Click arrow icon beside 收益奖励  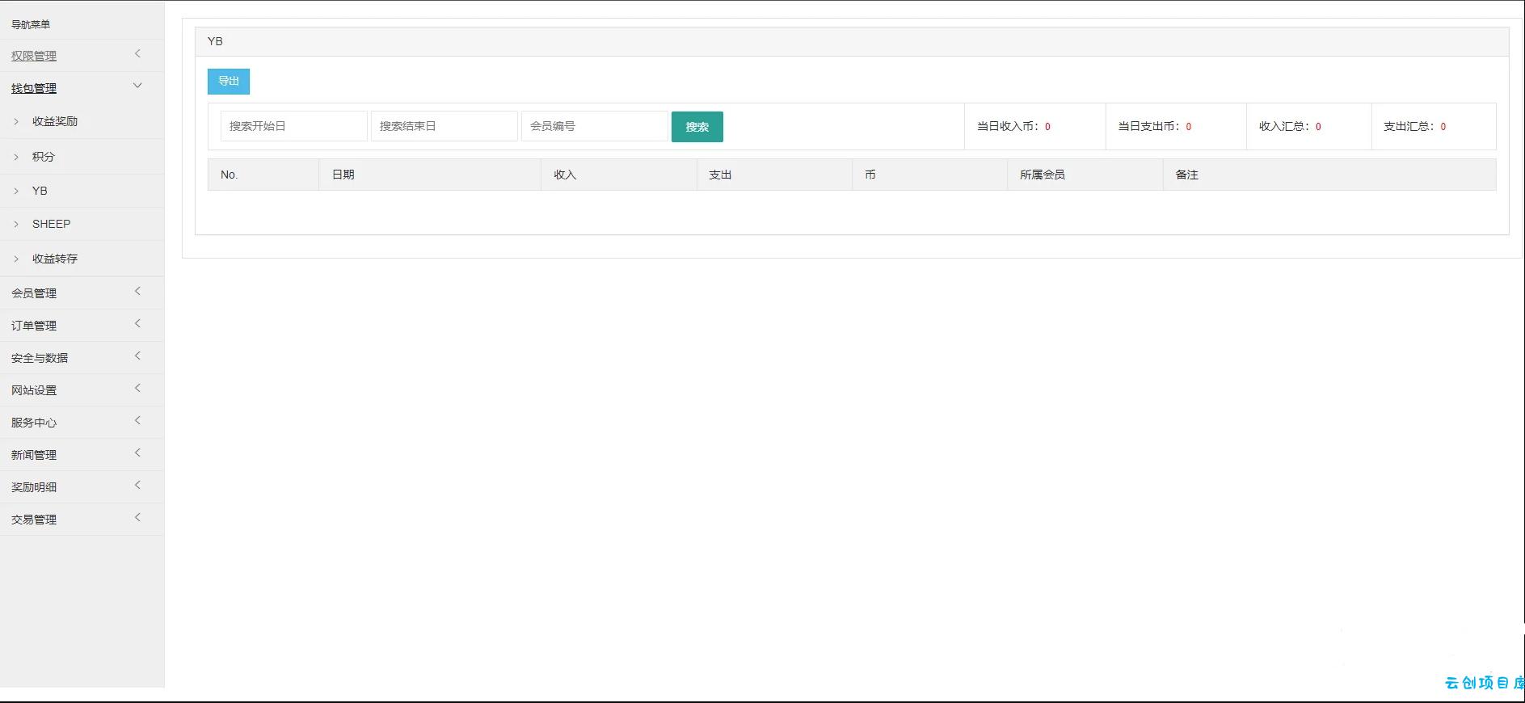point(16,121)
